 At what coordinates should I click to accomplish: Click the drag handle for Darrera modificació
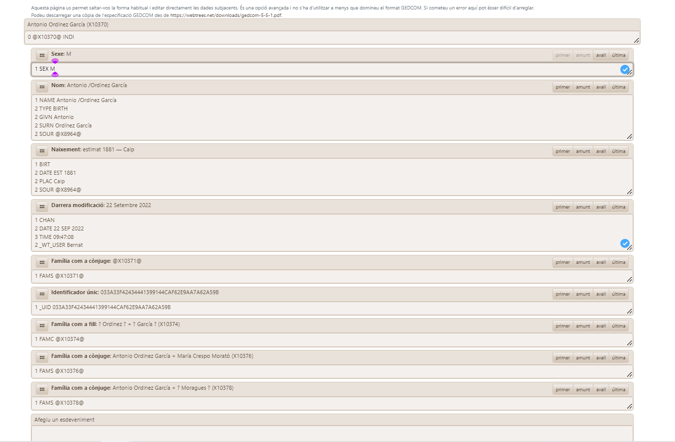point(41,207)
